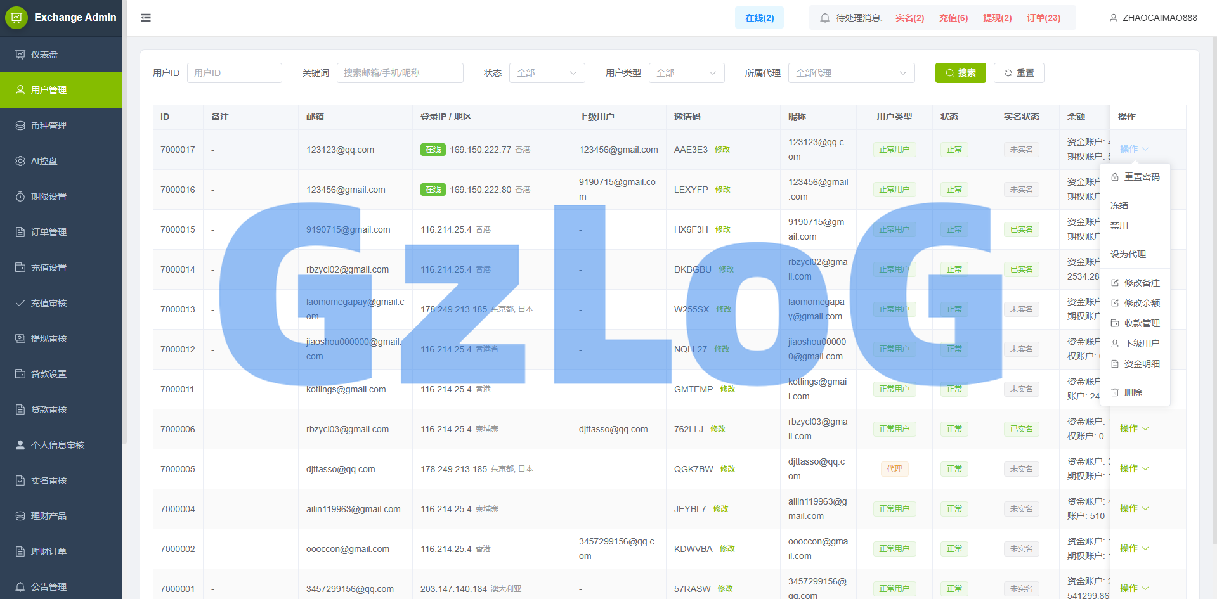Click the 公告管理 bell icon
This screenshot has width=1217, height=599.
[20, 587]
